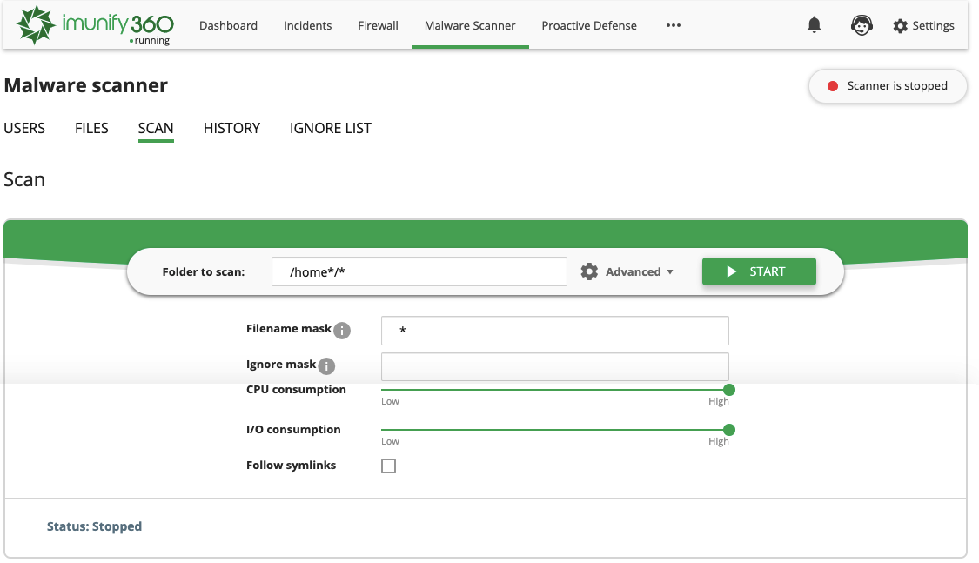Click the Filename mask info icon

point(344,330)
